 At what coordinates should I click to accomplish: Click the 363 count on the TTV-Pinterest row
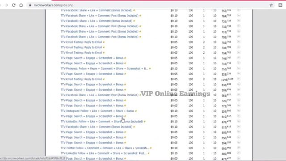pyautogui.click(x=226, y=69)
